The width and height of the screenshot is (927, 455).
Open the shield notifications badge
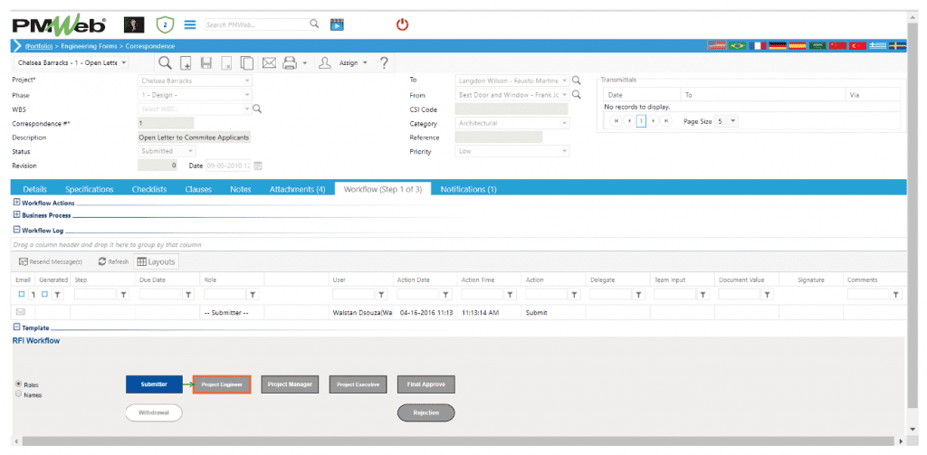pyautogui.click(x=165, y=24)
